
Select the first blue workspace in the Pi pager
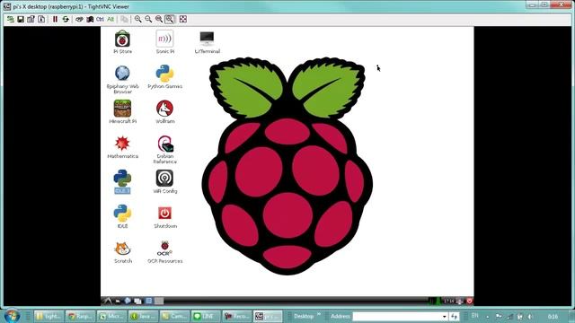point(149,301)
